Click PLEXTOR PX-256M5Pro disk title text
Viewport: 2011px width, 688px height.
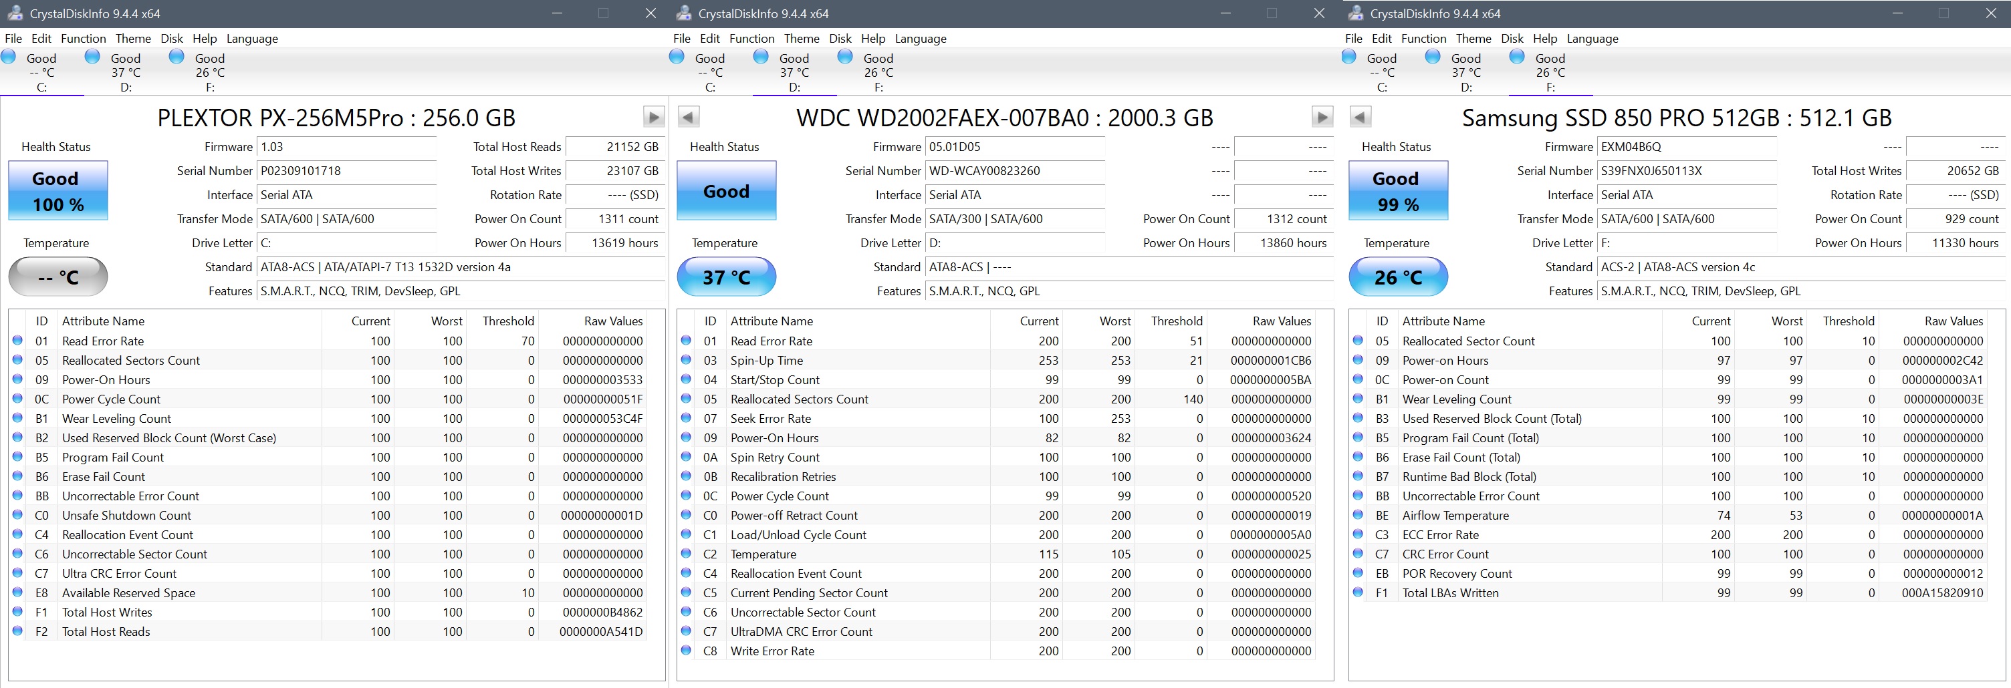point(336,118)
